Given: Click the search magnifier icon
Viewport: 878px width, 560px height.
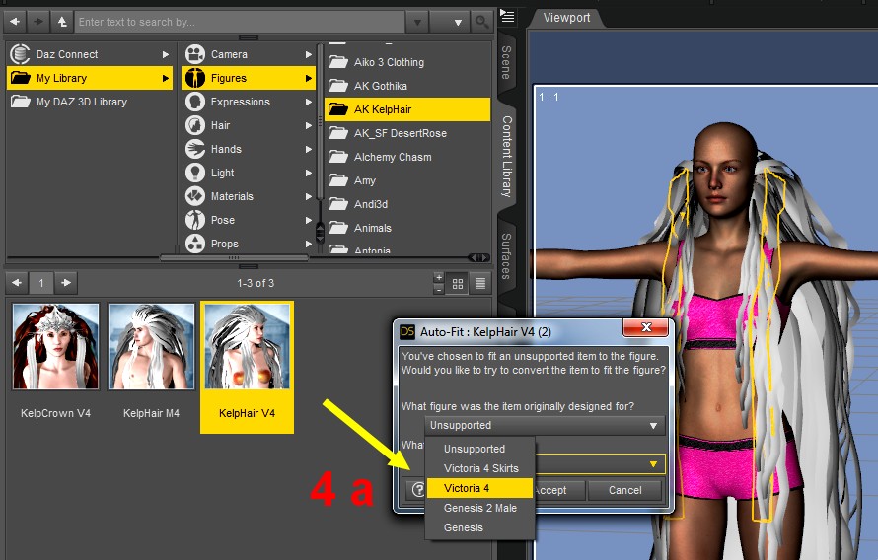Looking at the screenshot, I should (481, 22).
